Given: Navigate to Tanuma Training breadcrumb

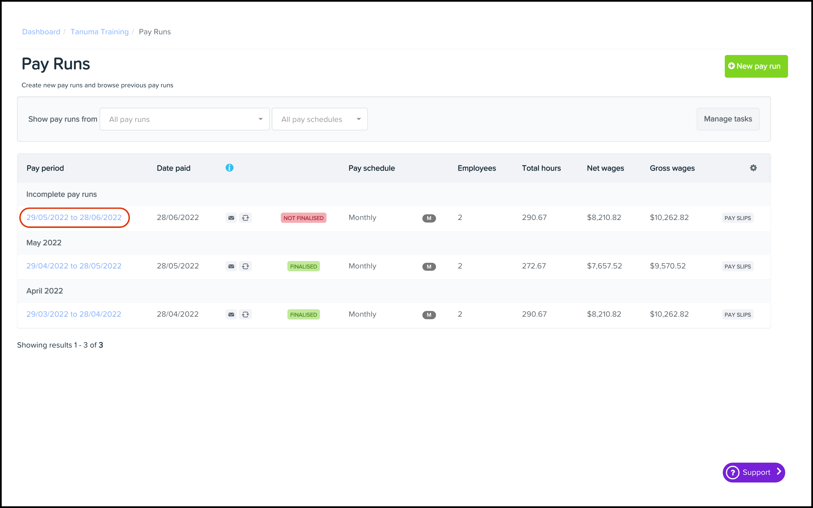Looking at the screenshot, I should (100, 31).
